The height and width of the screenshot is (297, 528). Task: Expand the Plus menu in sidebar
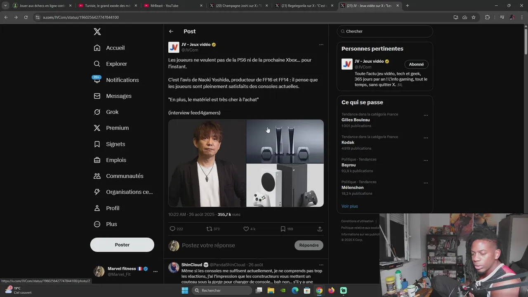(105, 224)
